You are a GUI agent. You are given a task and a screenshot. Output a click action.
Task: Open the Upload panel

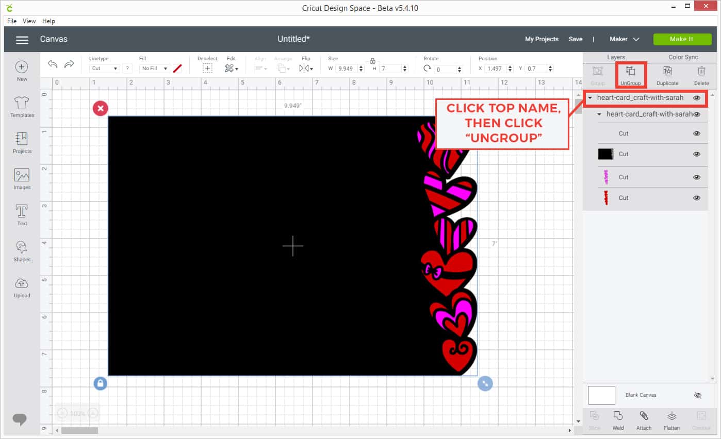click(22, 287)
